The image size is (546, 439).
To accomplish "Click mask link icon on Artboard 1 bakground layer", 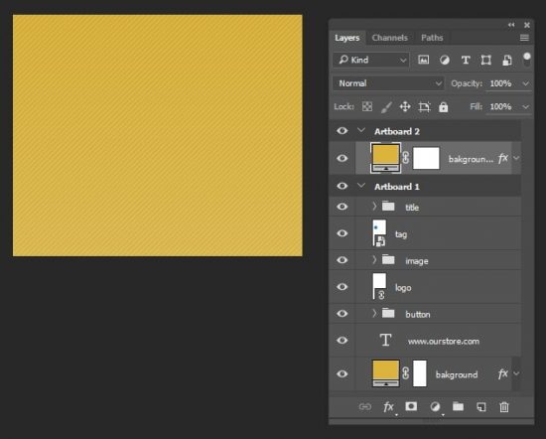I will [x=406, y=373].
